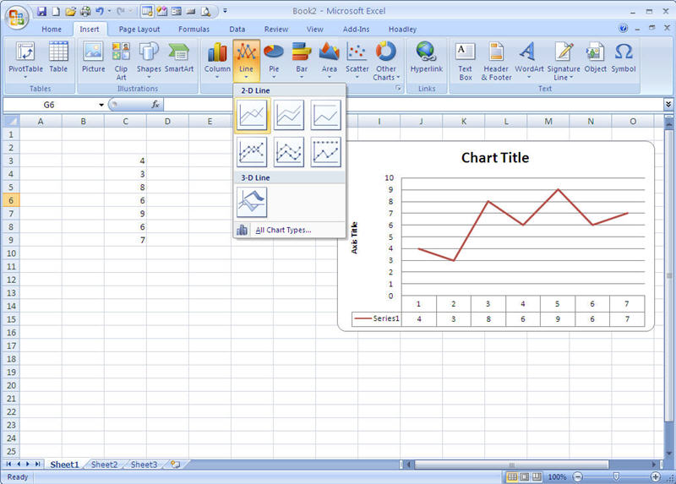Select the Series1 legend entry in chart
This screenshot has width=676, height=484.
tap(377, 318)
